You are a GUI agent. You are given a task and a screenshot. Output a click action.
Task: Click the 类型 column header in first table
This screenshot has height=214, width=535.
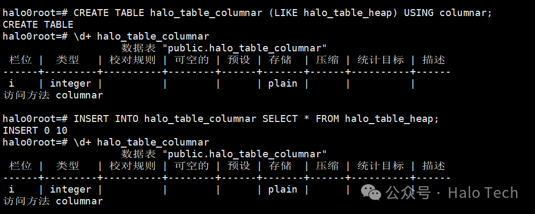coord(68,60)
